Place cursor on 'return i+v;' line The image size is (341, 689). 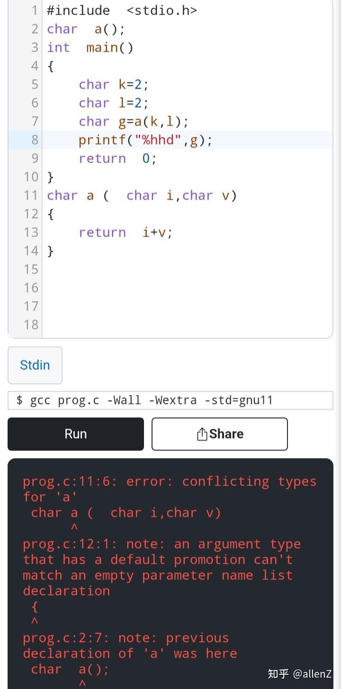[126, 232]
